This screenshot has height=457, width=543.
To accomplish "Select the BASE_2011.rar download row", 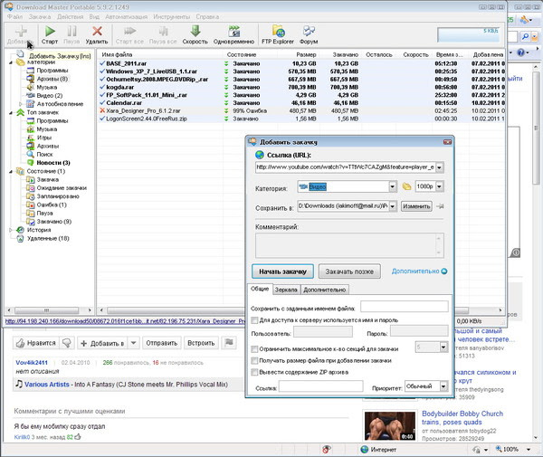I will tap(301, 63).
